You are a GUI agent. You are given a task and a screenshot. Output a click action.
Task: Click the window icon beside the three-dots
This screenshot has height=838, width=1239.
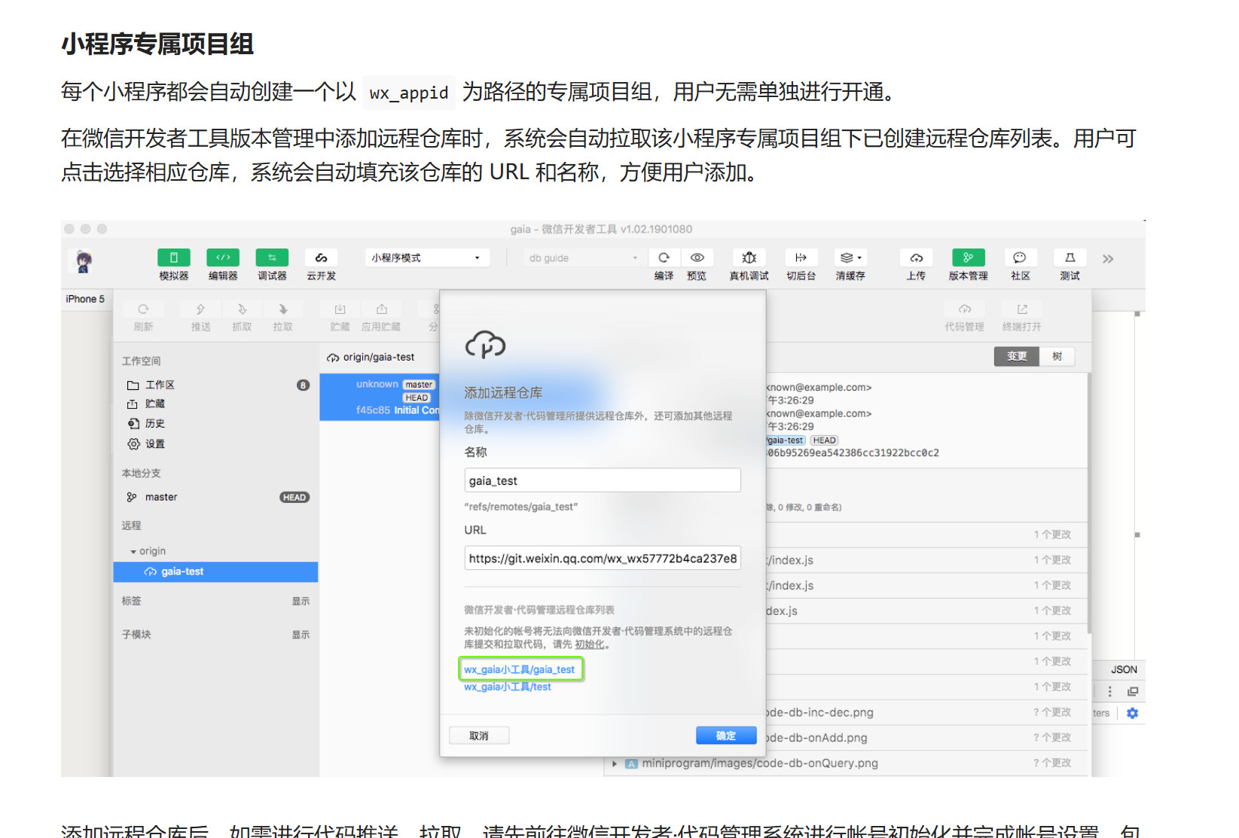click(x=1132, y=691)
